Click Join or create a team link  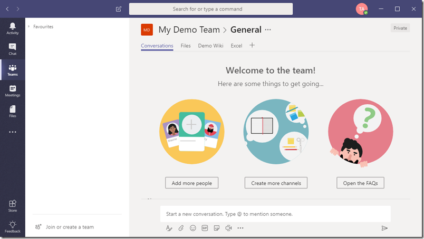(x=70, y=227)
